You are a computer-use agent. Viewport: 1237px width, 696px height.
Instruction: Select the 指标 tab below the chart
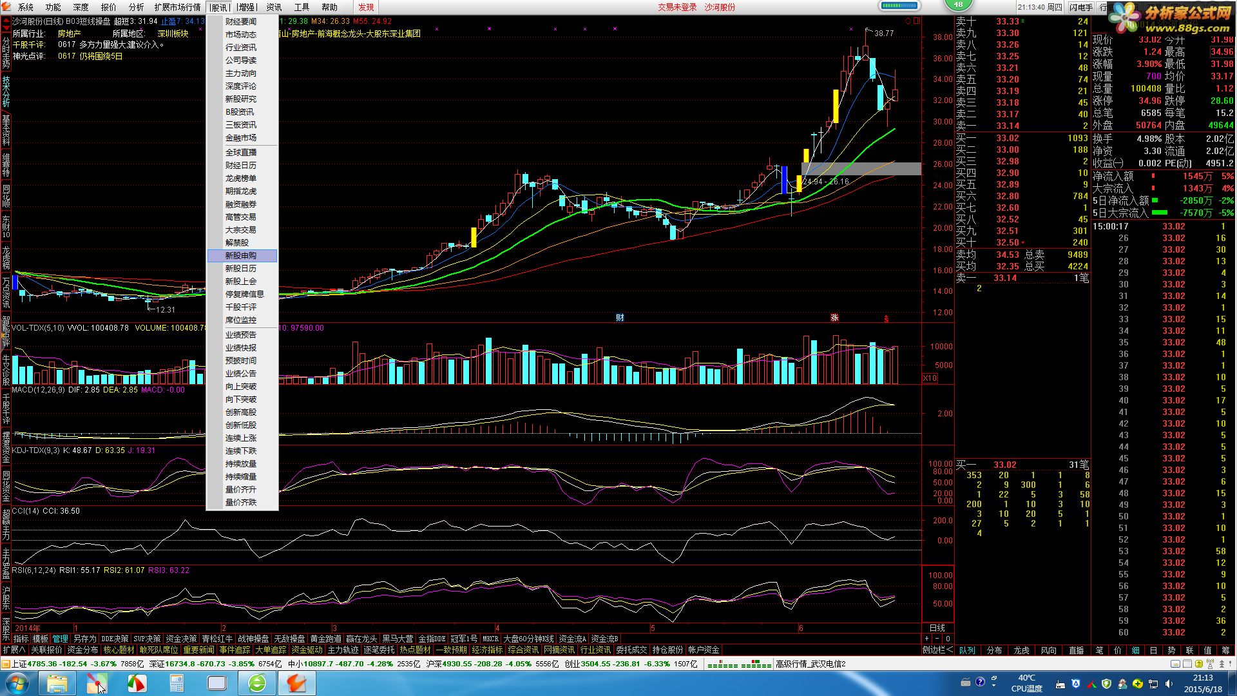21,639
